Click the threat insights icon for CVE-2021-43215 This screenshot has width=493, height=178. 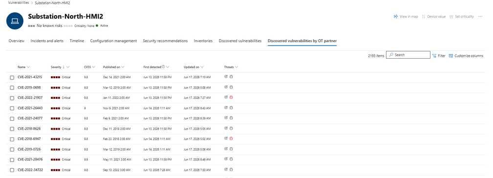pos(226,77)
